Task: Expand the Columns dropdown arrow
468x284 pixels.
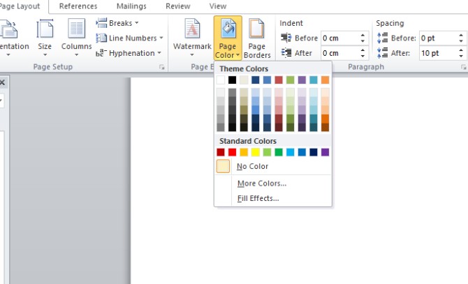Action: (x=76, y=54)
